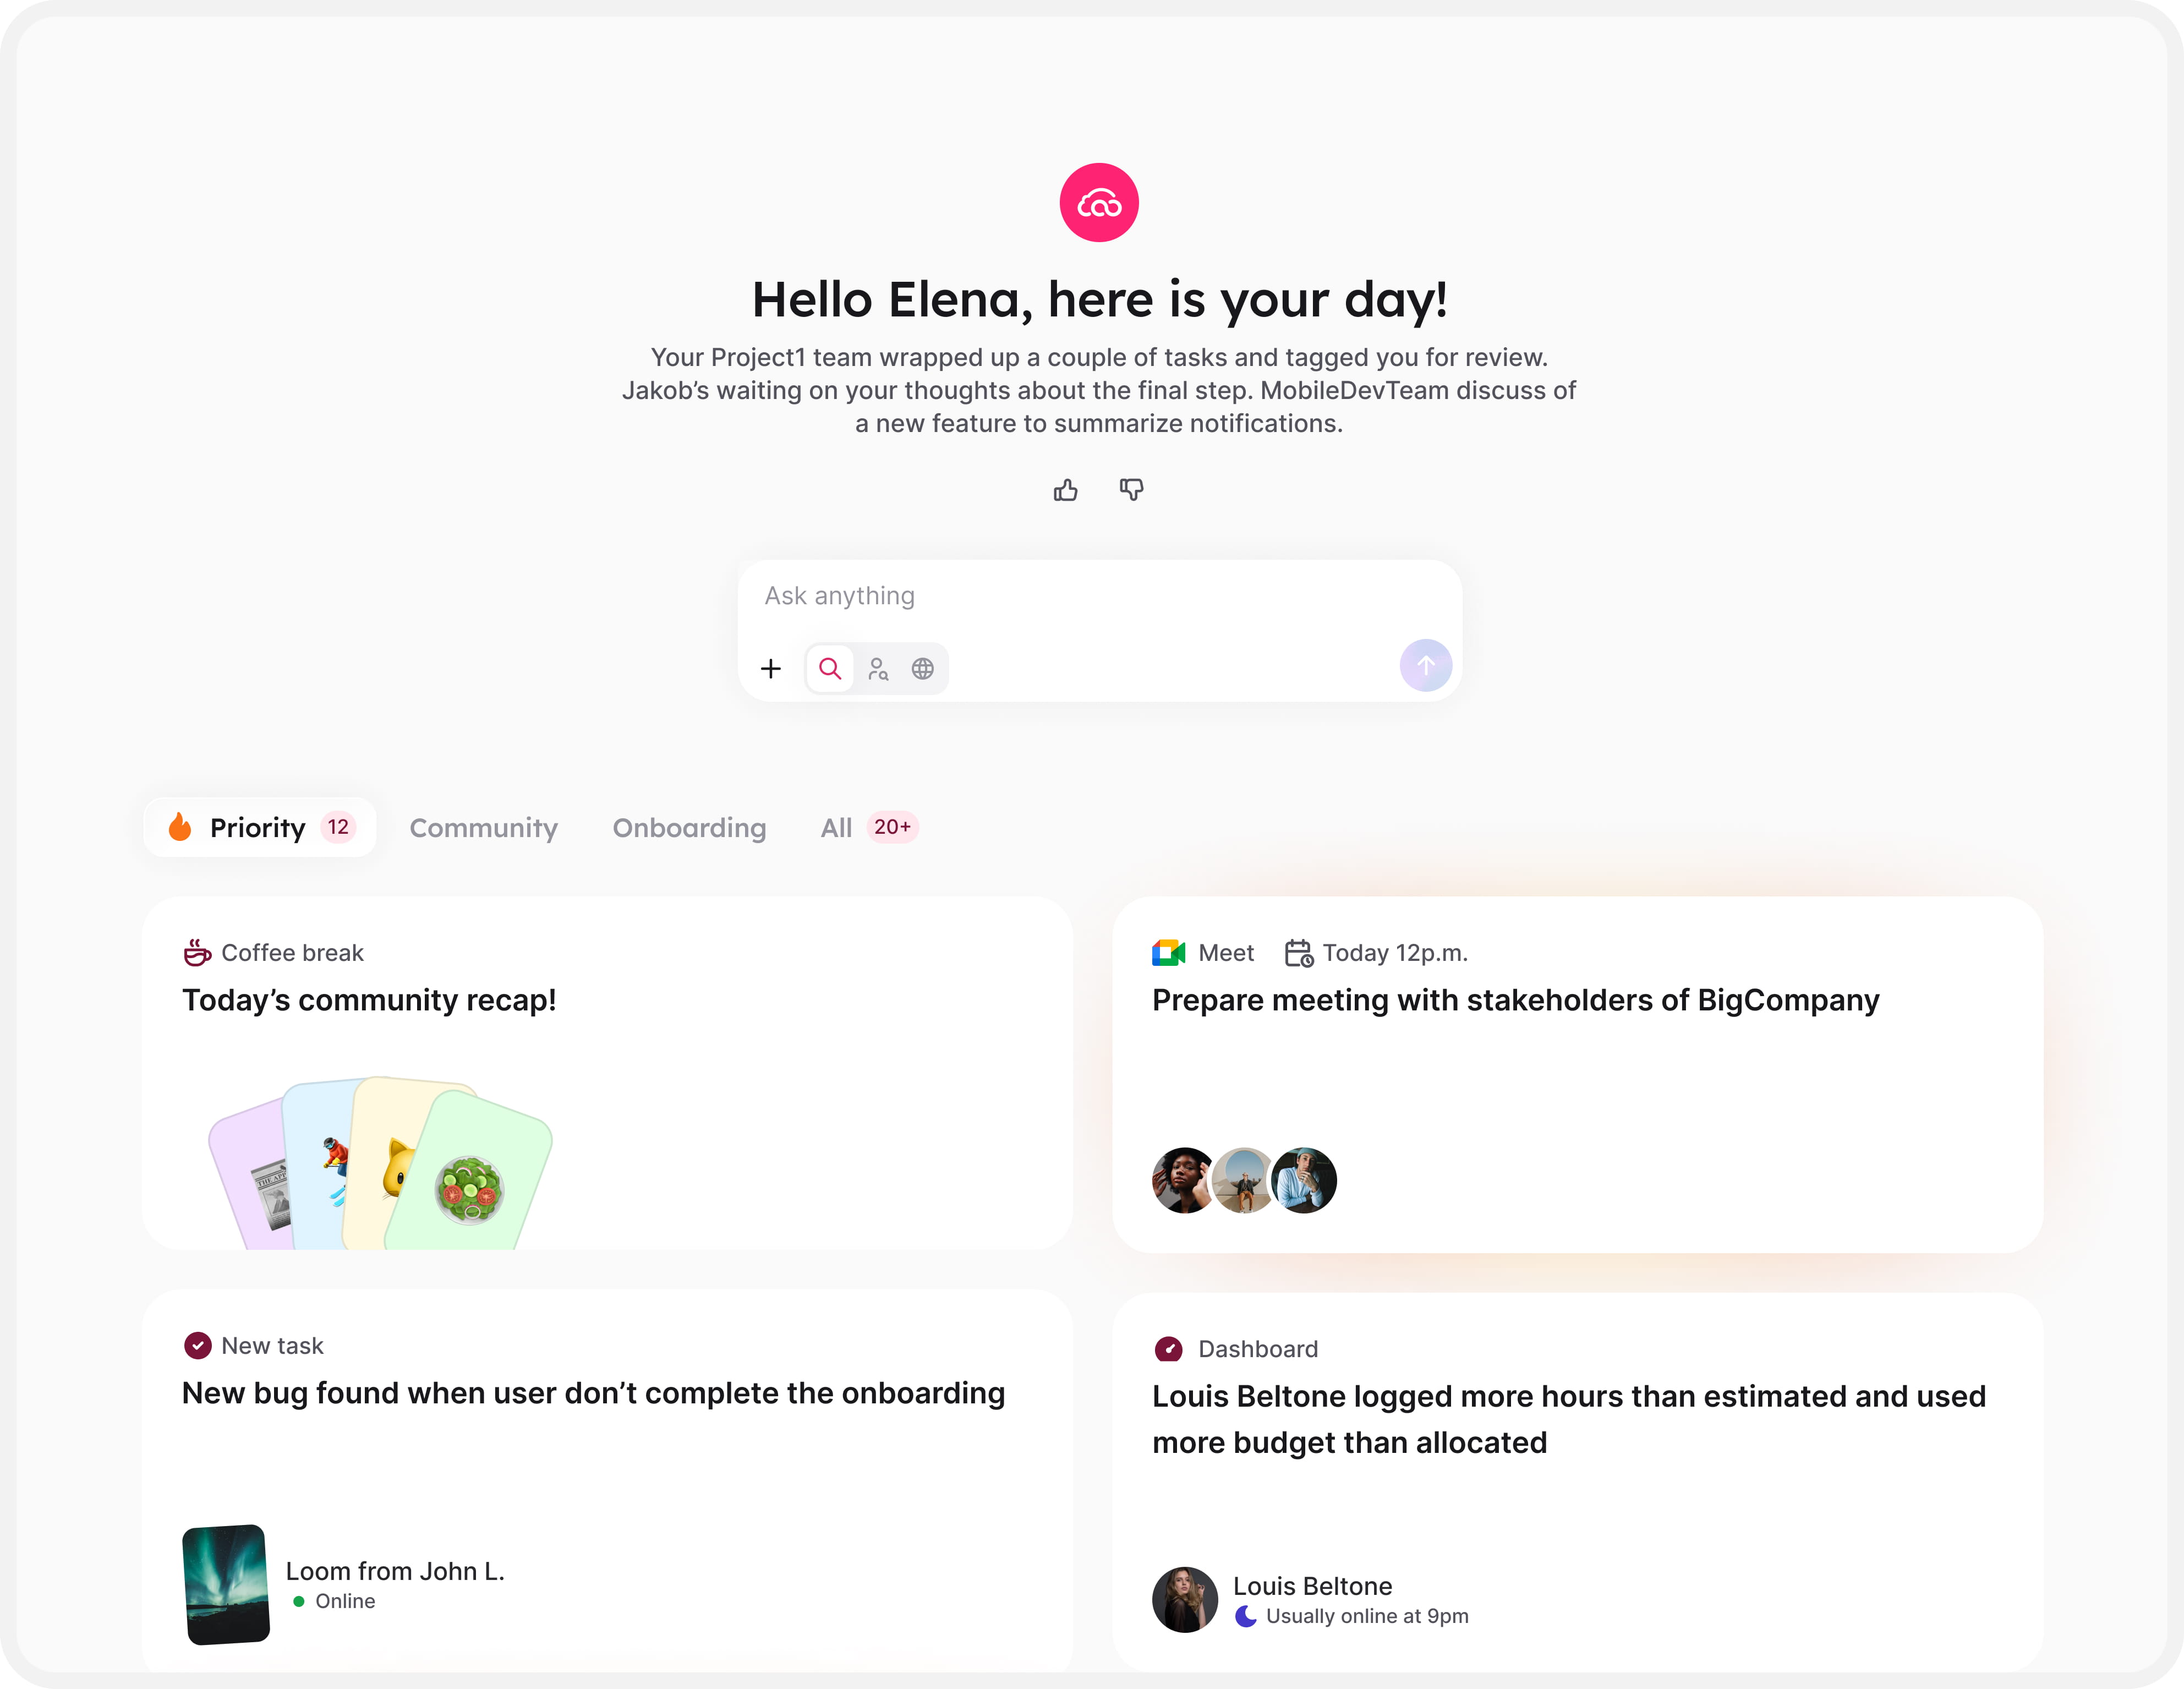Screen dimensions: 2184x1689
Task: Switch to the Priority tab
Action: tap(259, 827)
